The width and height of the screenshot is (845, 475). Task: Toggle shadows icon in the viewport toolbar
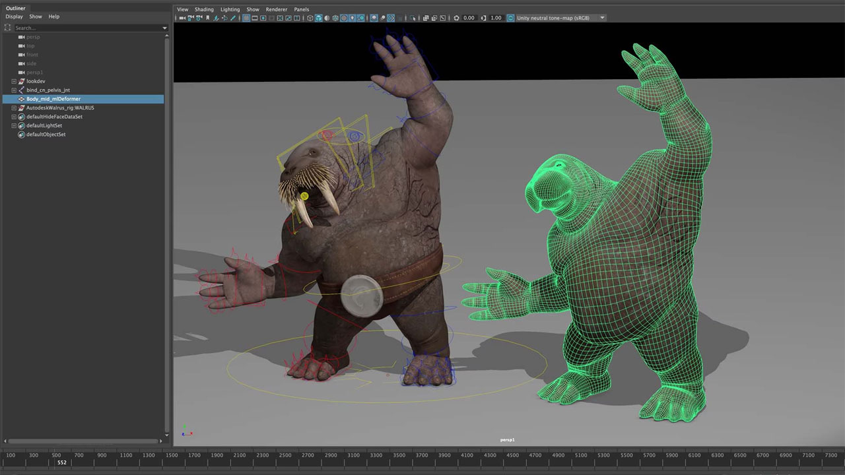pyautogui.click(x=360, y=18)
